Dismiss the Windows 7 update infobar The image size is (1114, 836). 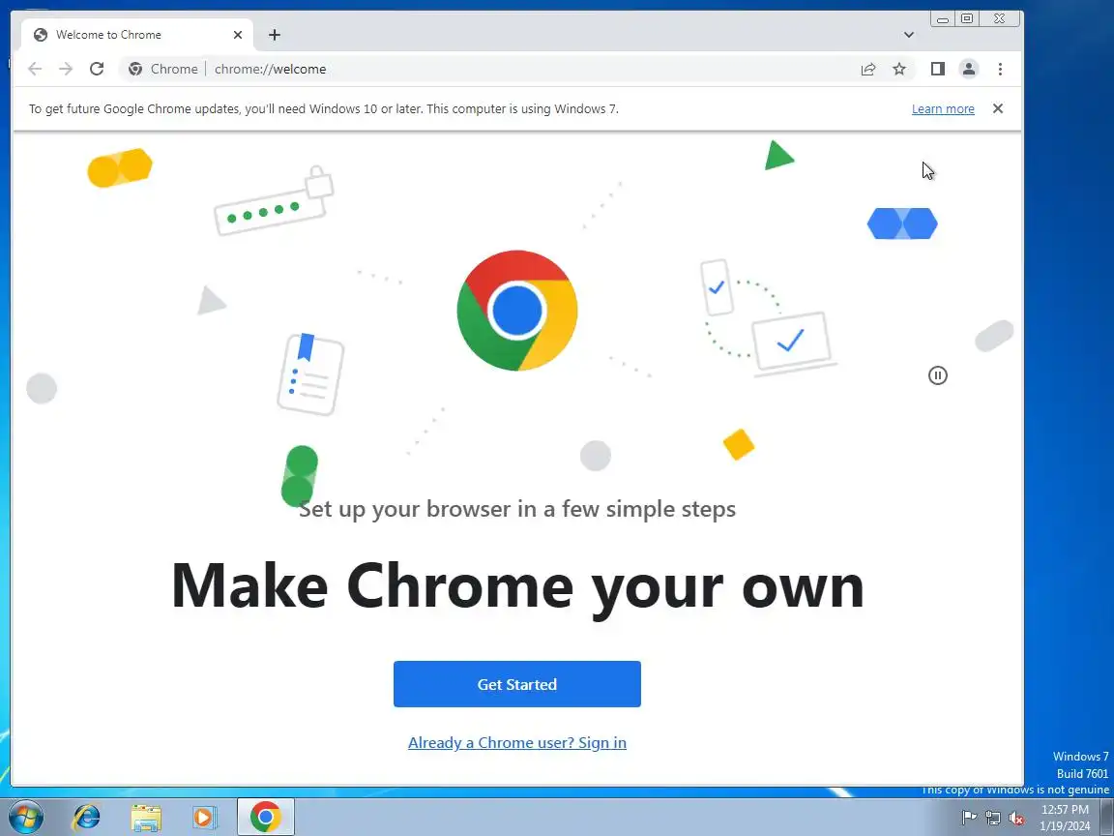(x=998, y=108)
